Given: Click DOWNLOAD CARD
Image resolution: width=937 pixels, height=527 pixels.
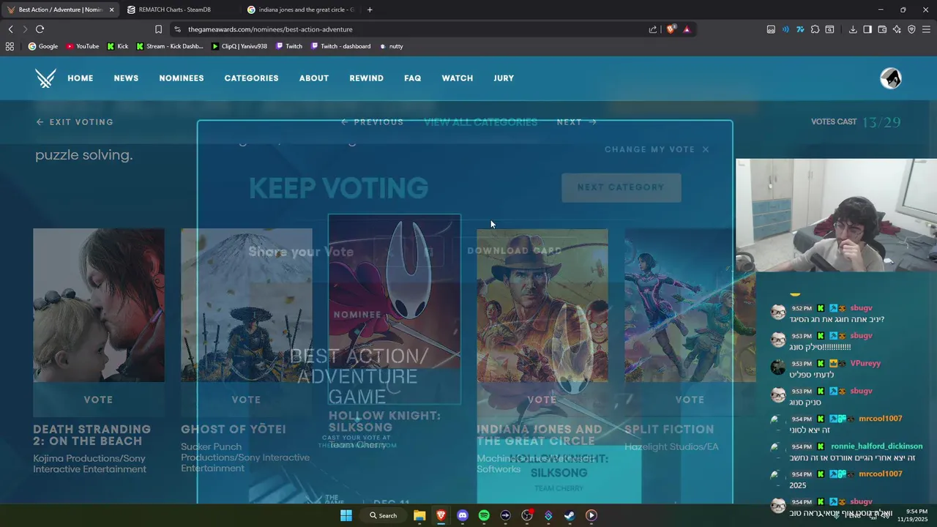Looking at the screenshot, I should (x=515, y=250).
